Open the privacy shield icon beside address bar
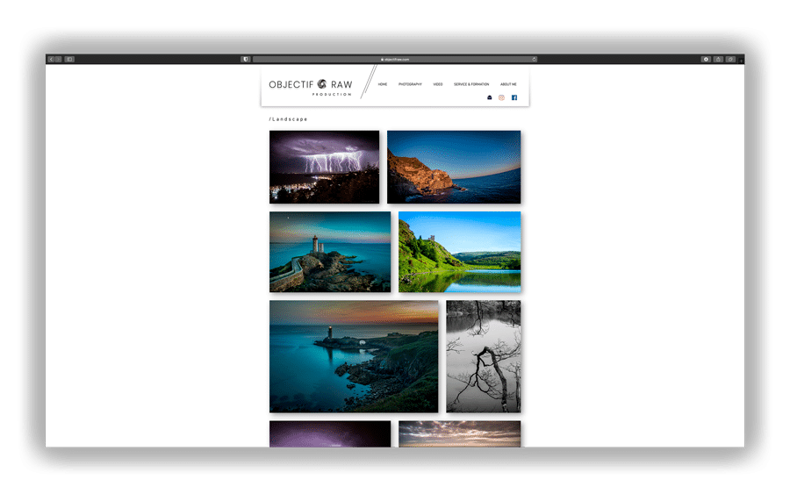 246,60
